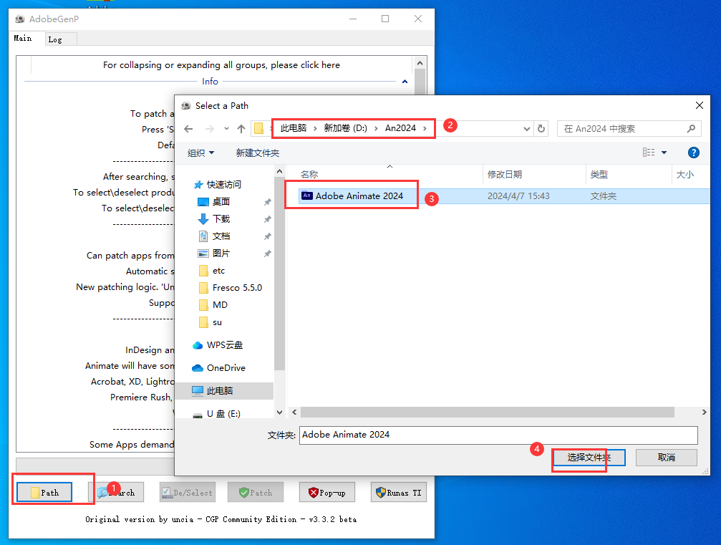
Task: Click the Pop-up shield button
Action: [326, 493]
